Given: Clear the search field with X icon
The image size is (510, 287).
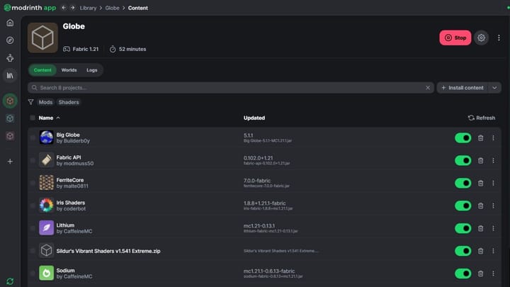Looking at the screenshot, I should [428, 88].
